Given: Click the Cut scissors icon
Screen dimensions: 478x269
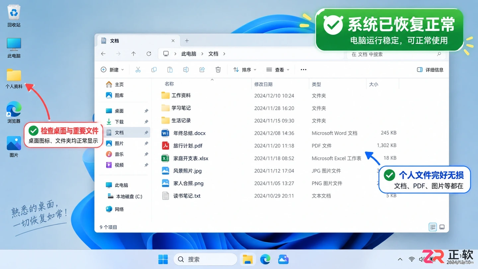Looking at the screenshot, I should 138,70.
